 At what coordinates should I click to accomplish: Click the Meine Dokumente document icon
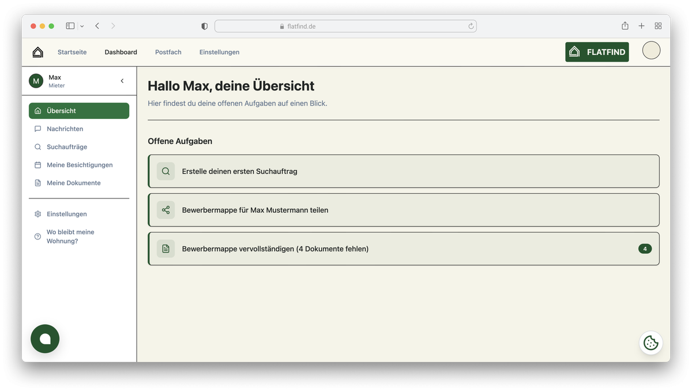click(37, 183)
